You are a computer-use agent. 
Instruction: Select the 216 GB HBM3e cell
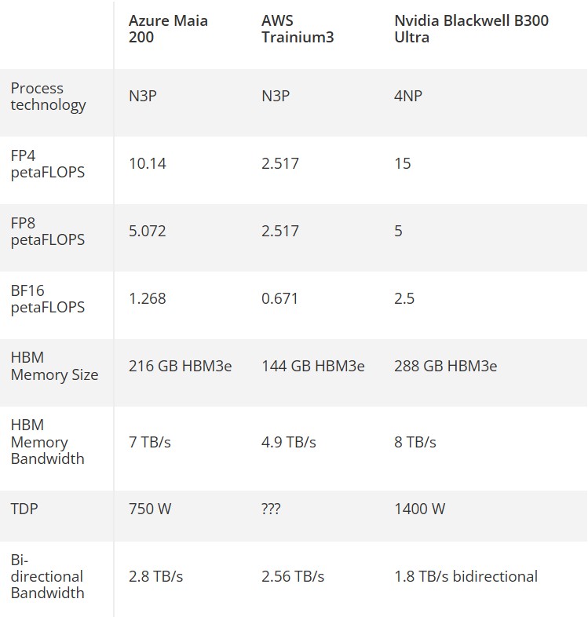tap(180, 367)
